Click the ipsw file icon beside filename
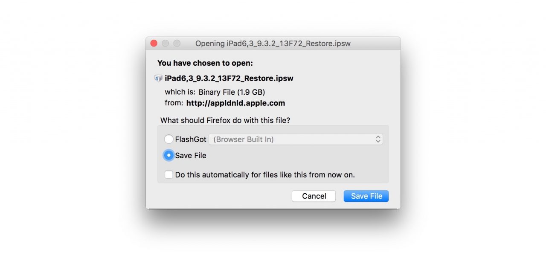Image resolution: width=546 pixels, height=273 pixels. pos(158,78)
